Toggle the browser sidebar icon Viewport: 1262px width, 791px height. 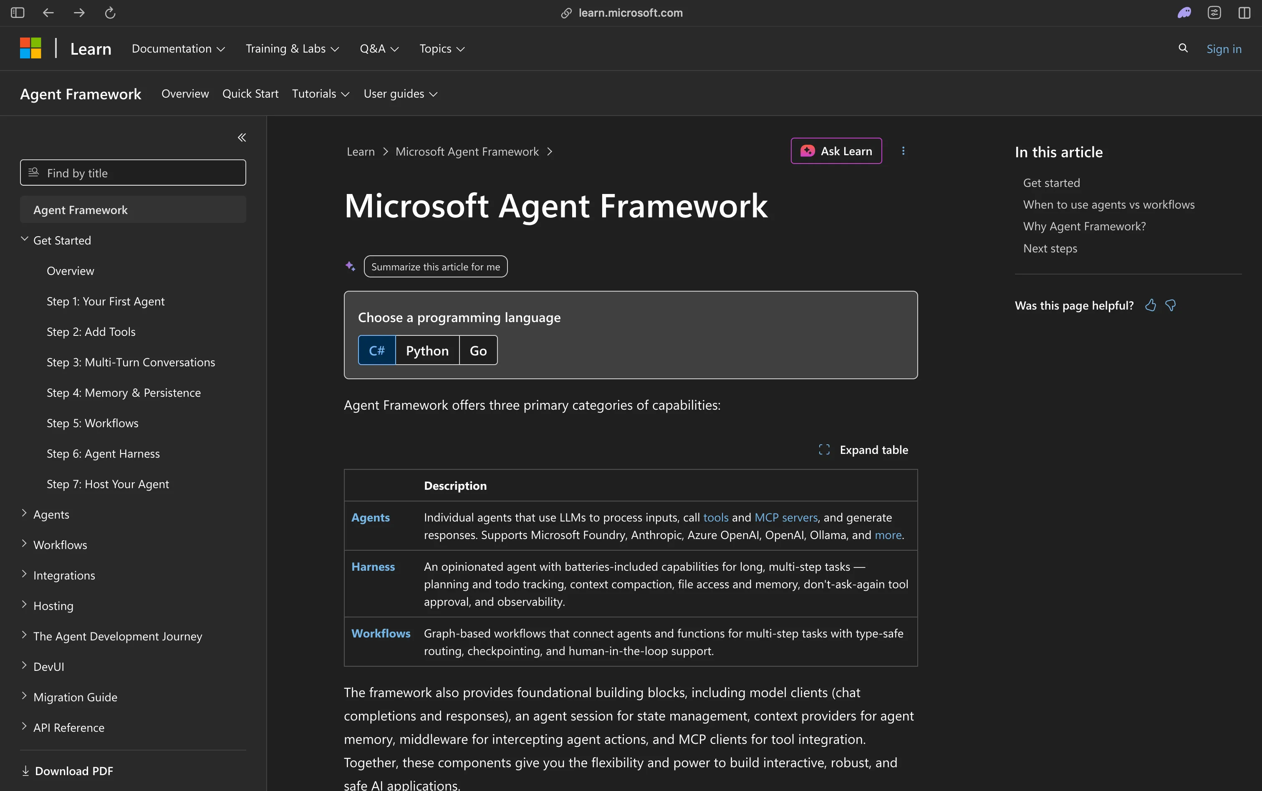pos(17,13)
